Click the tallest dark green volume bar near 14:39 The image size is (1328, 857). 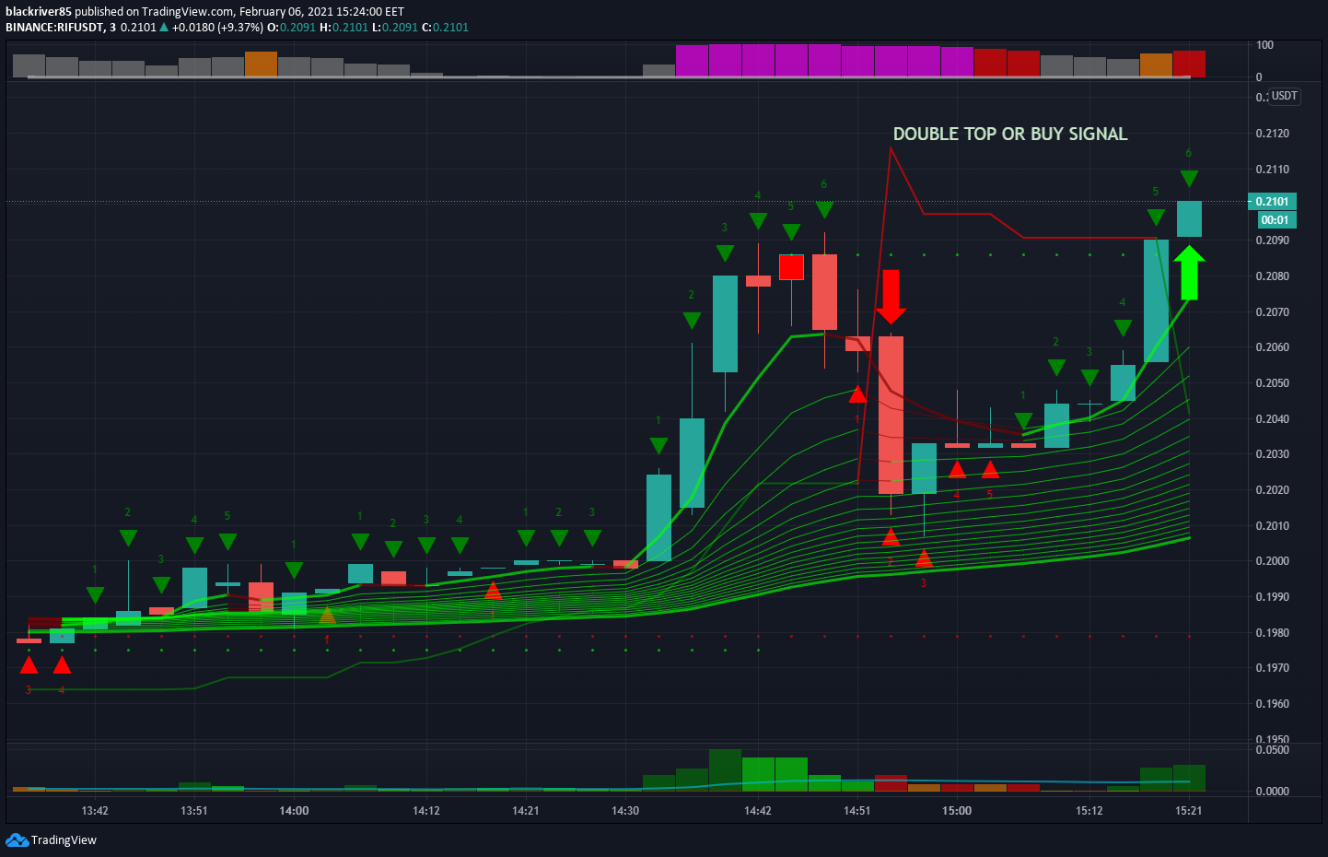(725, 770)
